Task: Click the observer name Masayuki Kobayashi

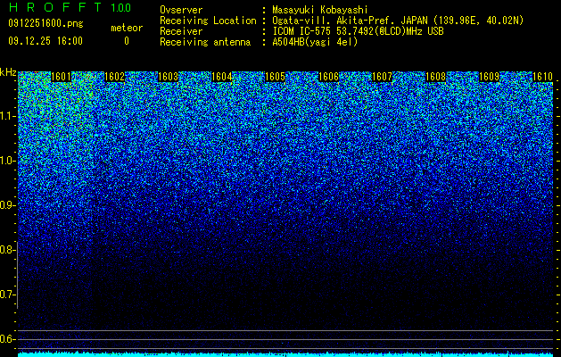Action: [x=320, y=10]
